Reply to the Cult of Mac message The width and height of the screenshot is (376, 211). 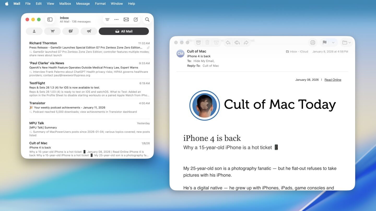coord(228,42)
